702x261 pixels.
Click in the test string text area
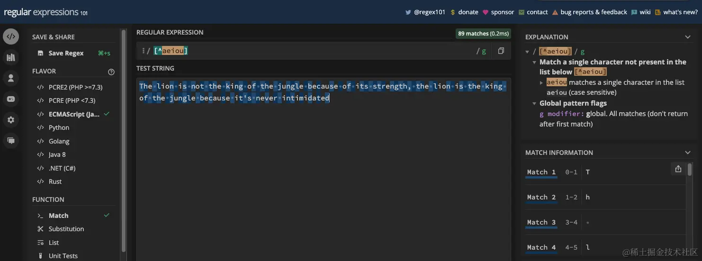(324, 169)
